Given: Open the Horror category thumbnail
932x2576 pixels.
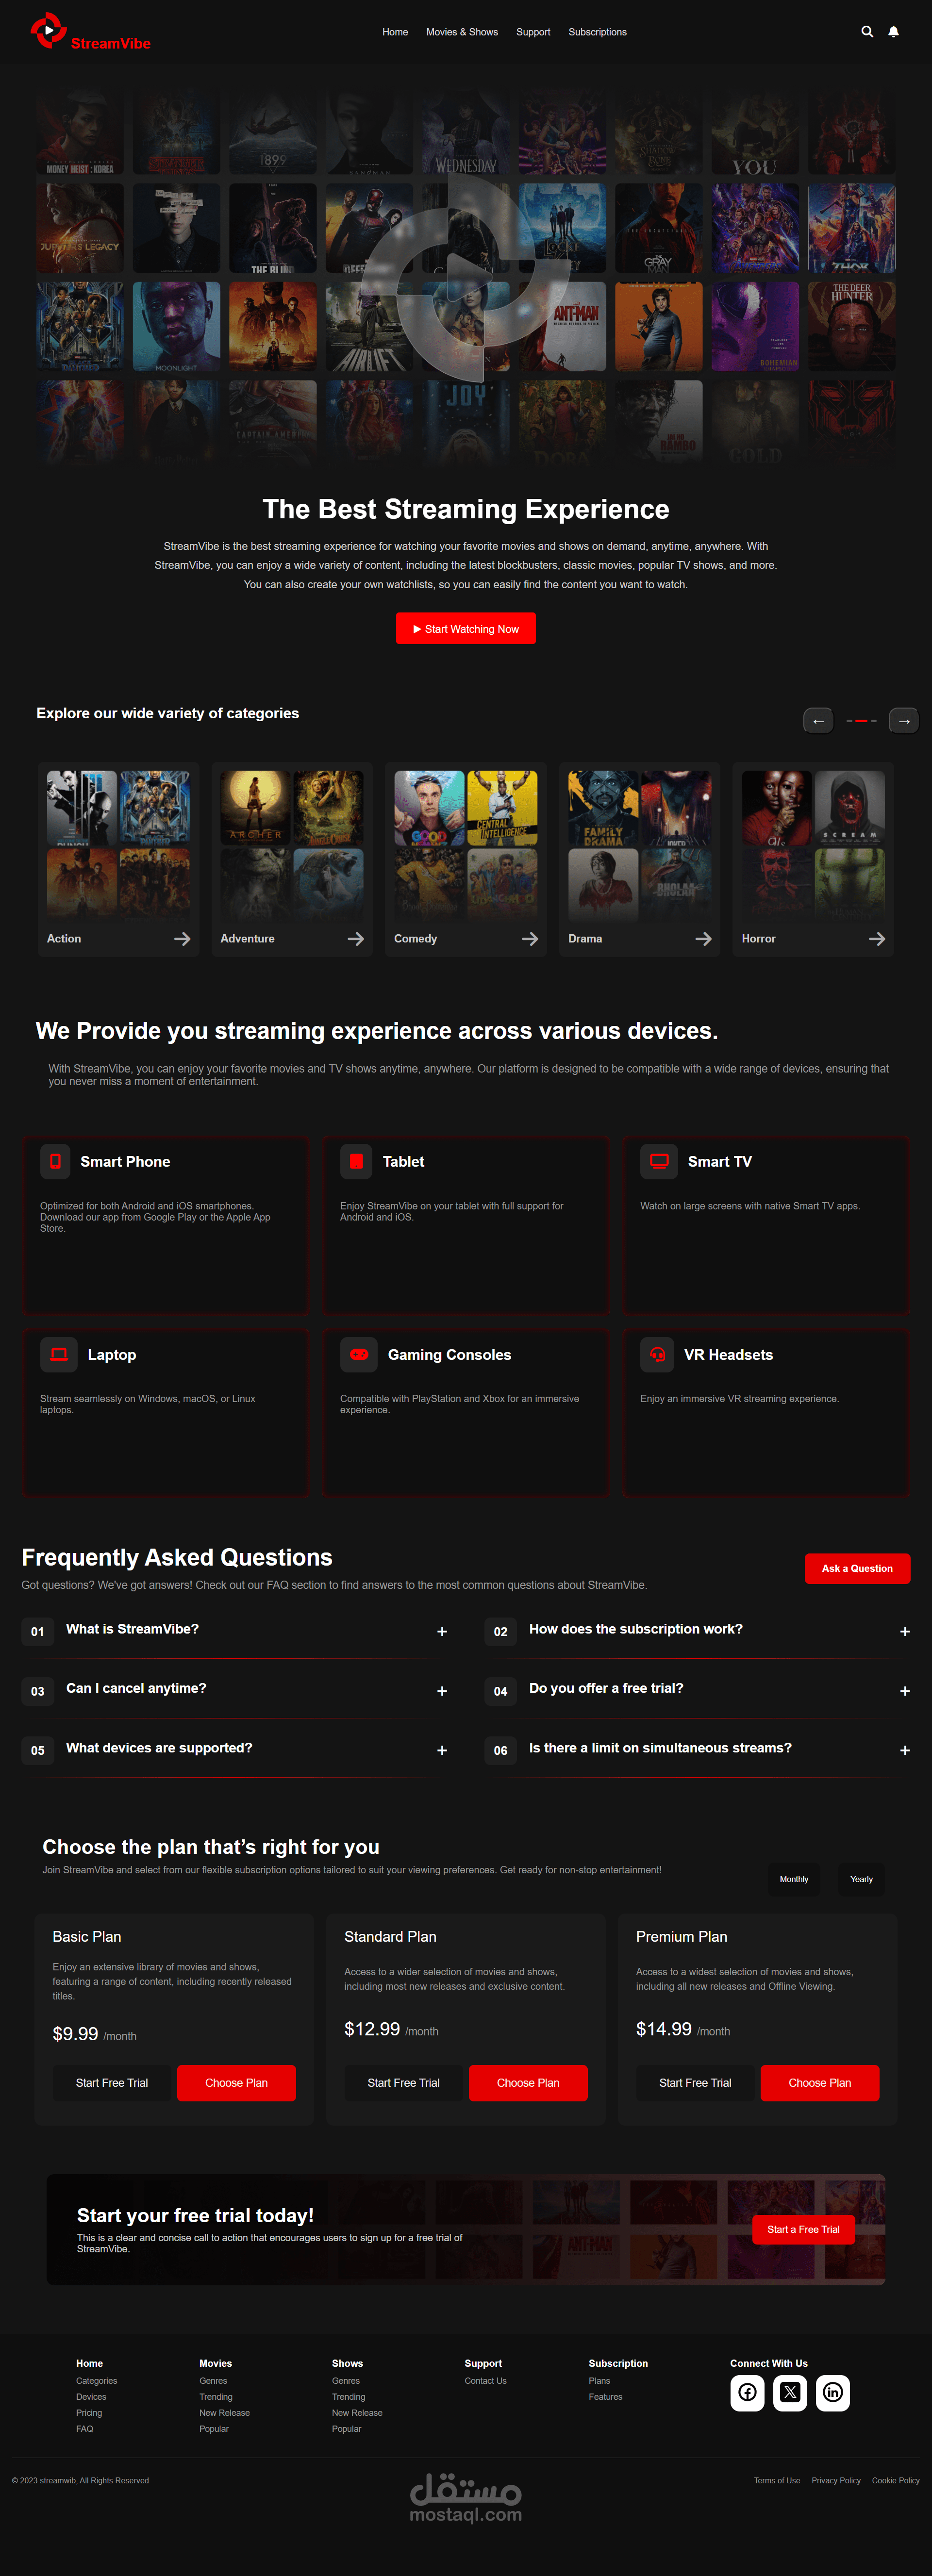Looking at the screenshot, I should pyautogui.click(x=813, y=845).
